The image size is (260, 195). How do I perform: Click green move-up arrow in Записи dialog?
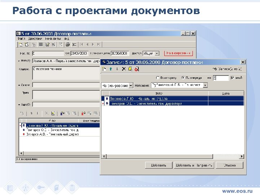(x=111, y=69)
